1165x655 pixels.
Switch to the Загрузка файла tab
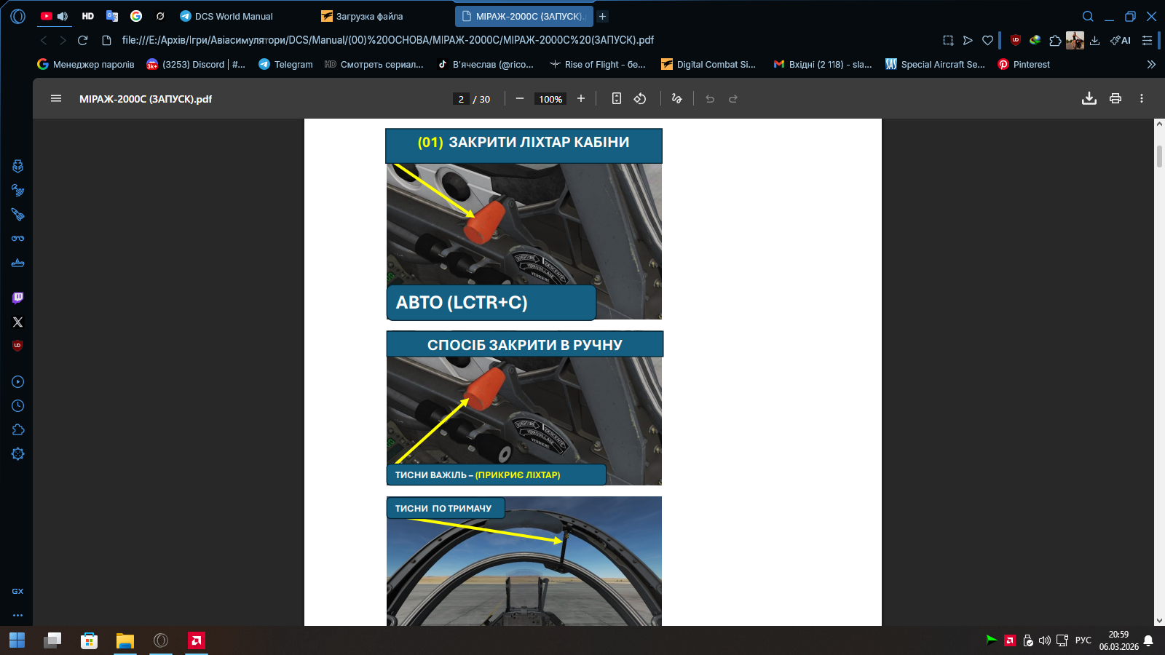pos(369,16)
